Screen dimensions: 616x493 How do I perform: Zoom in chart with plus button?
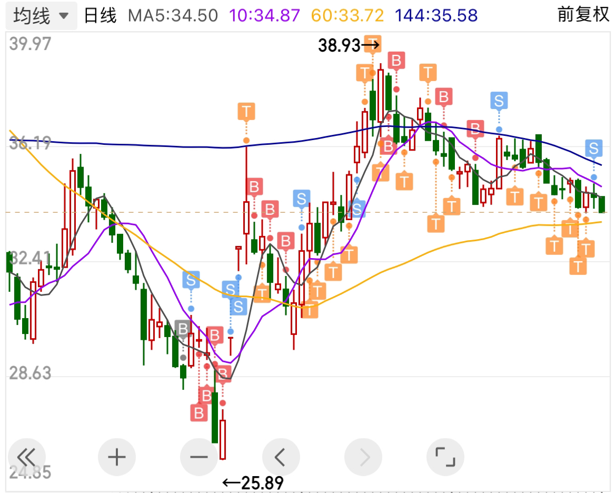tap(117, 457)
